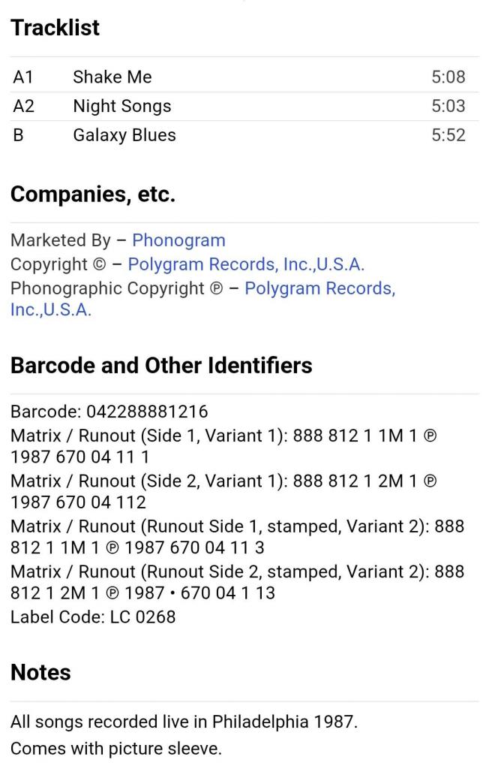Screen dimensions: 489x769
Task: Click the Matrix Side 2 Variant 1 entry
Action: tap(225, 491)
